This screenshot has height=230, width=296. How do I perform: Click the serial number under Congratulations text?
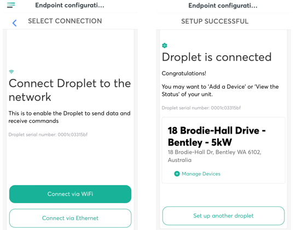point(201,108)
